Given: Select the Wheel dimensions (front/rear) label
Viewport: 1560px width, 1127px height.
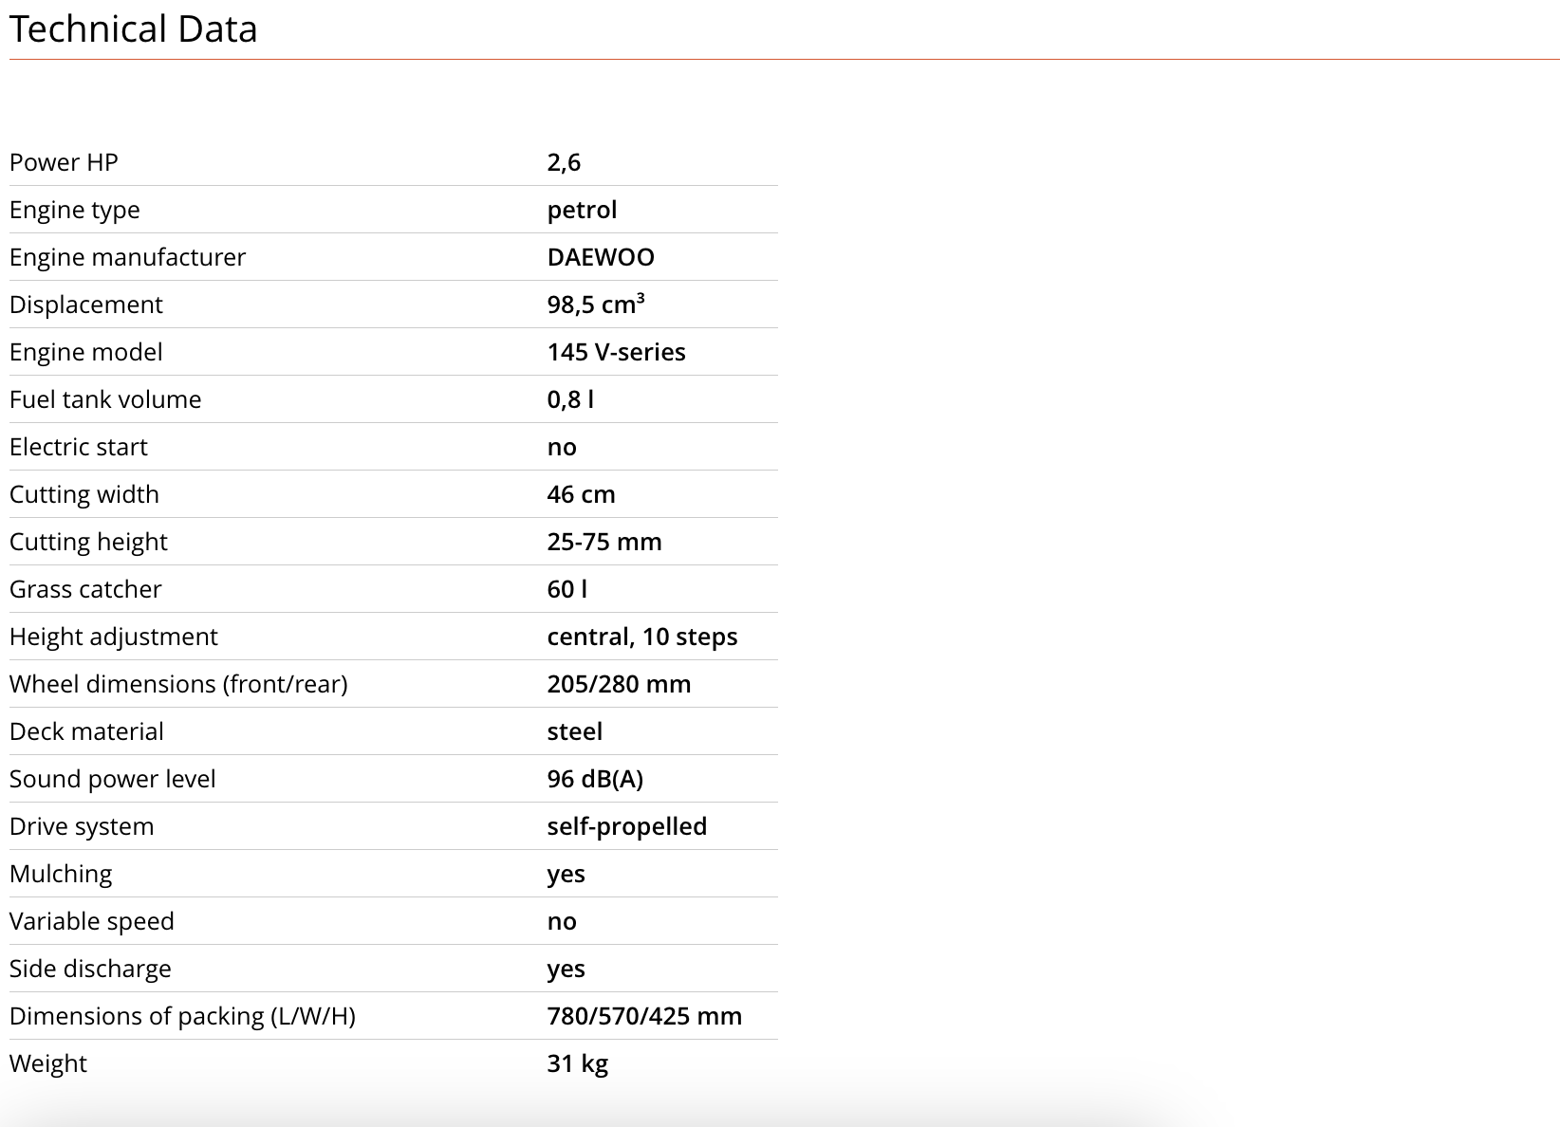Looking at the screenshot, I should point(178,684).
